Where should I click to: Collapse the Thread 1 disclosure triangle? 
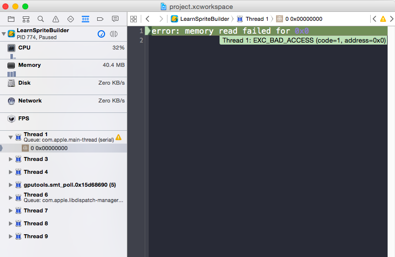[10, 138]
